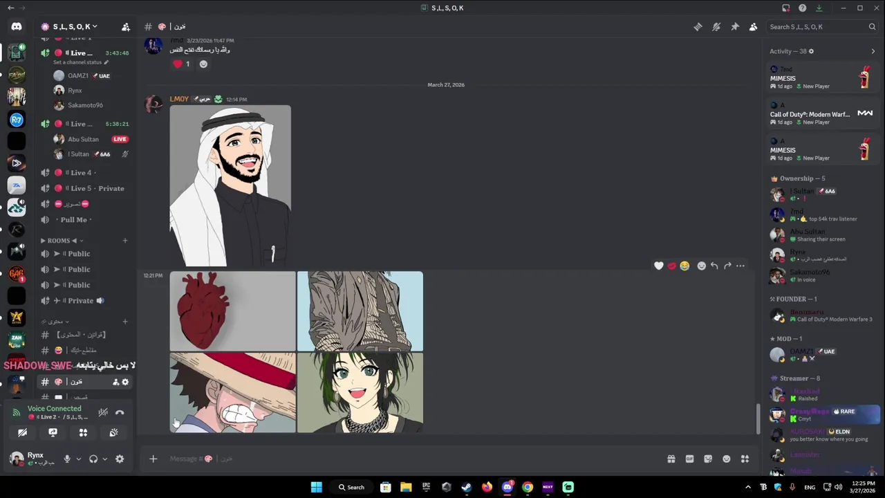Mute the microphone in user panel
This screenshot has width=885, height=498.
tap(67, 459)
